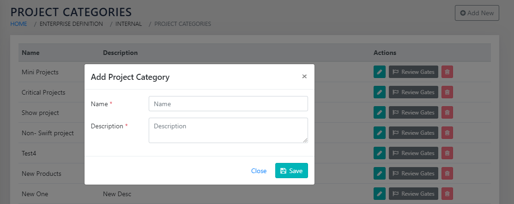Click the edit pencil icon for Critical Projects
The width and height of the screenshot is (514, 204).
(x=379, y=92)
